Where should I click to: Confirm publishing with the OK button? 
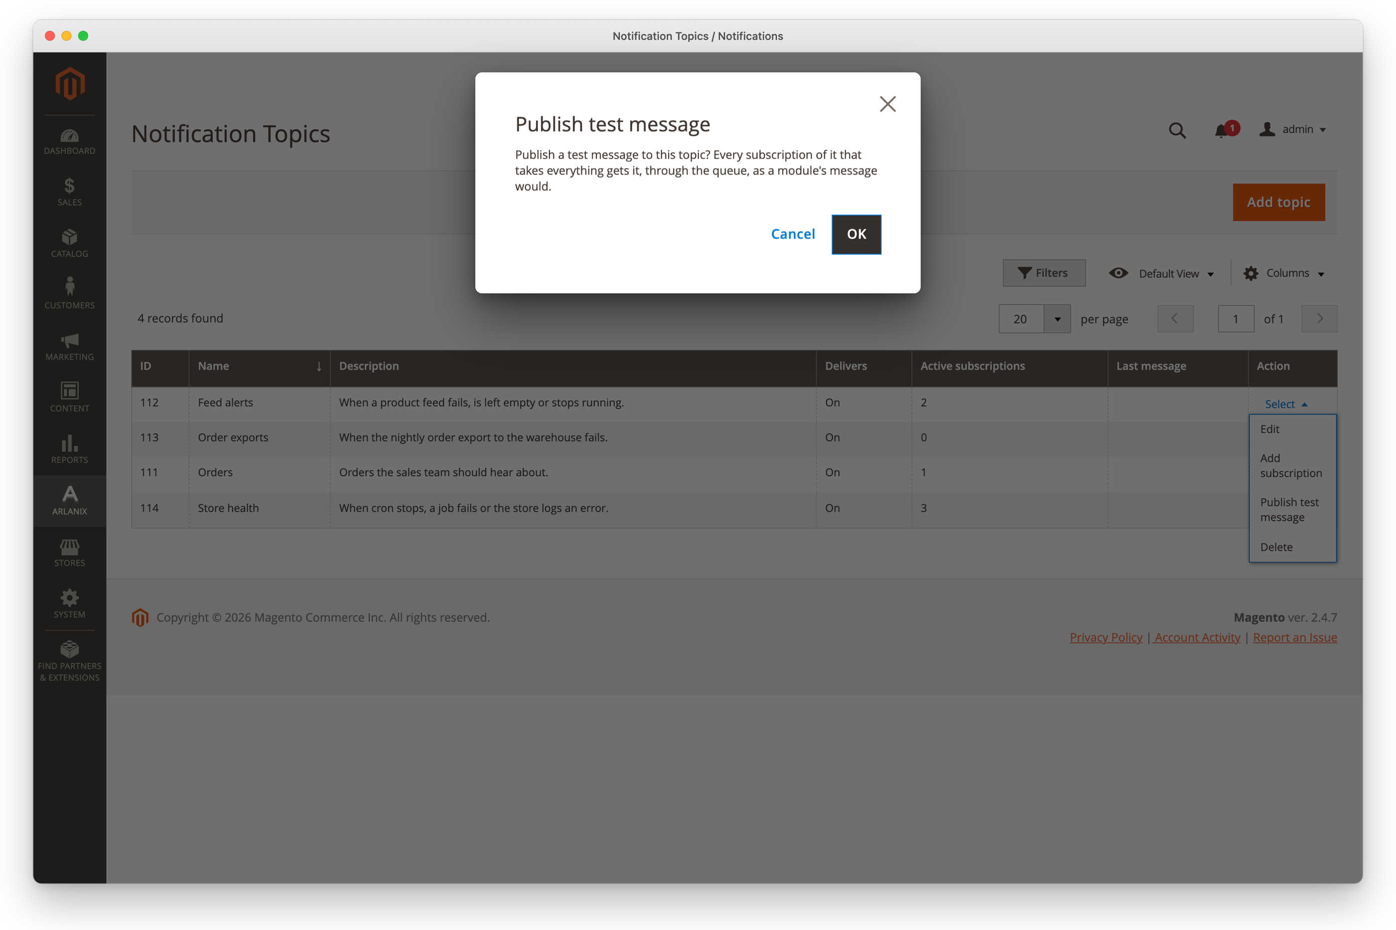(857, 234)
